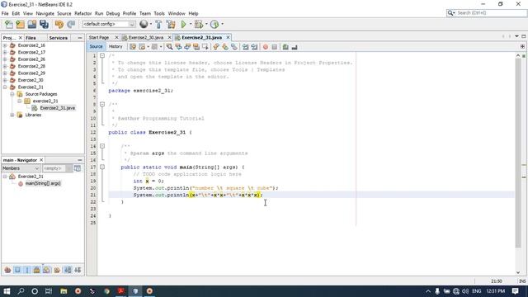Open the Refactor menu
This screenshot has height=297, width=528.
coord(82,13)
